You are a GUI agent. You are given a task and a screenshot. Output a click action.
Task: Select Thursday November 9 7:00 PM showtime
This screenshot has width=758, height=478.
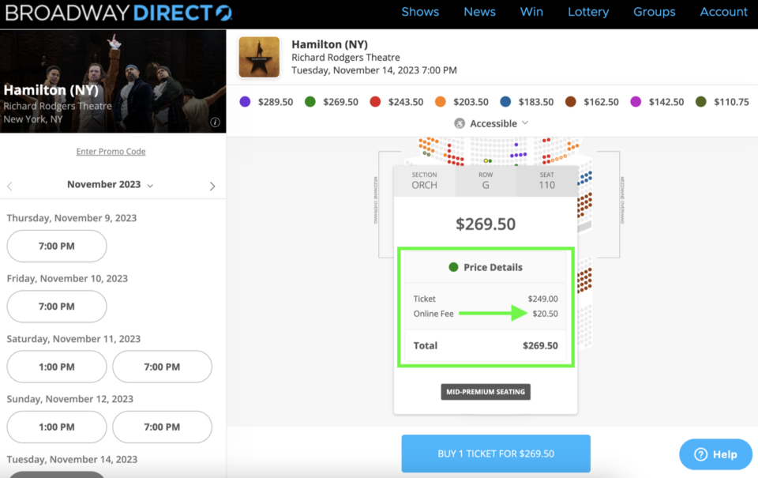point(57,246)
